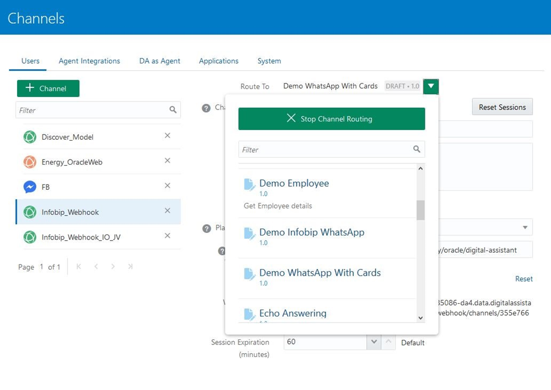Click magnifier icon in Route To filter
Screen dimensions: 551x390
417,149
